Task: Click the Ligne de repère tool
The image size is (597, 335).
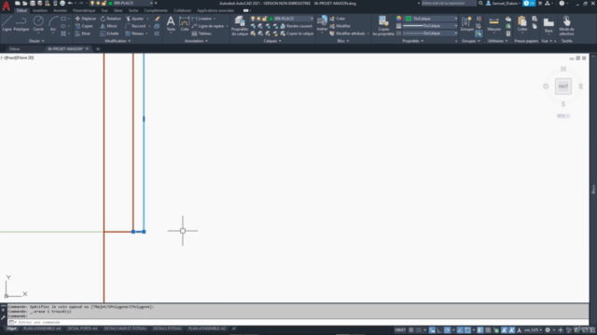Action: [x=207, y=26]
